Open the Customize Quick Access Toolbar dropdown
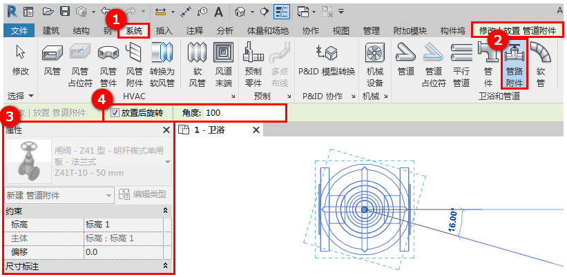Viewport: 567px width, 277px height. tap(341, 12)
